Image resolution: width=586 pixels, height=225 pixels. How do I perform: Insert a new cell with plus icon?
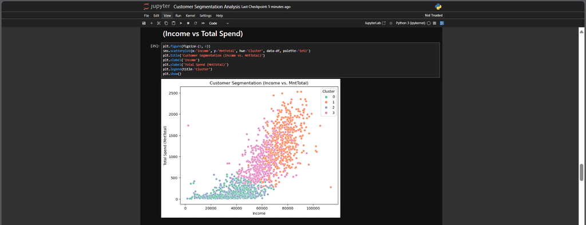(x=151, y=23)
